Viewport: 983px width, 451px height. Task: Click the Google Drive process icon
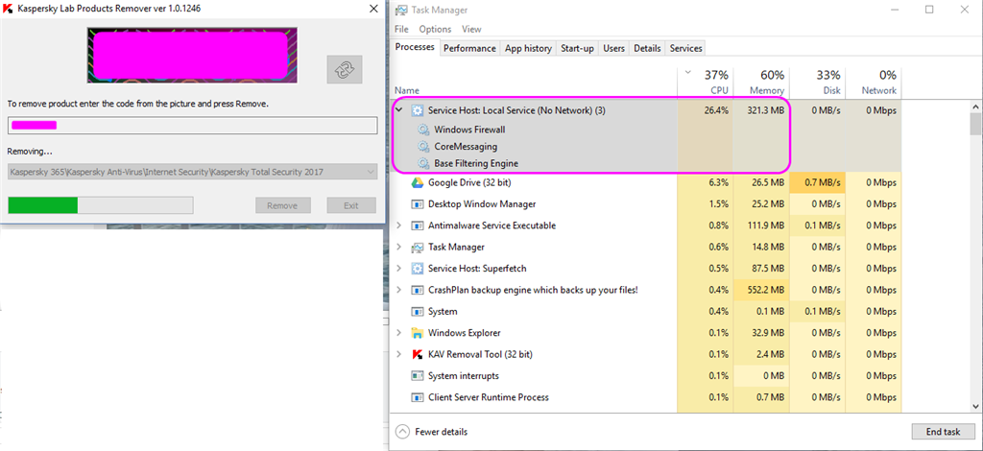click(418, 183)
